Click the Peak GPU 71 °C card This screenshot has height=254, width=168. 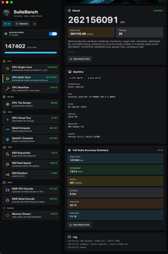pyautogui.click(x=115, y=215)
